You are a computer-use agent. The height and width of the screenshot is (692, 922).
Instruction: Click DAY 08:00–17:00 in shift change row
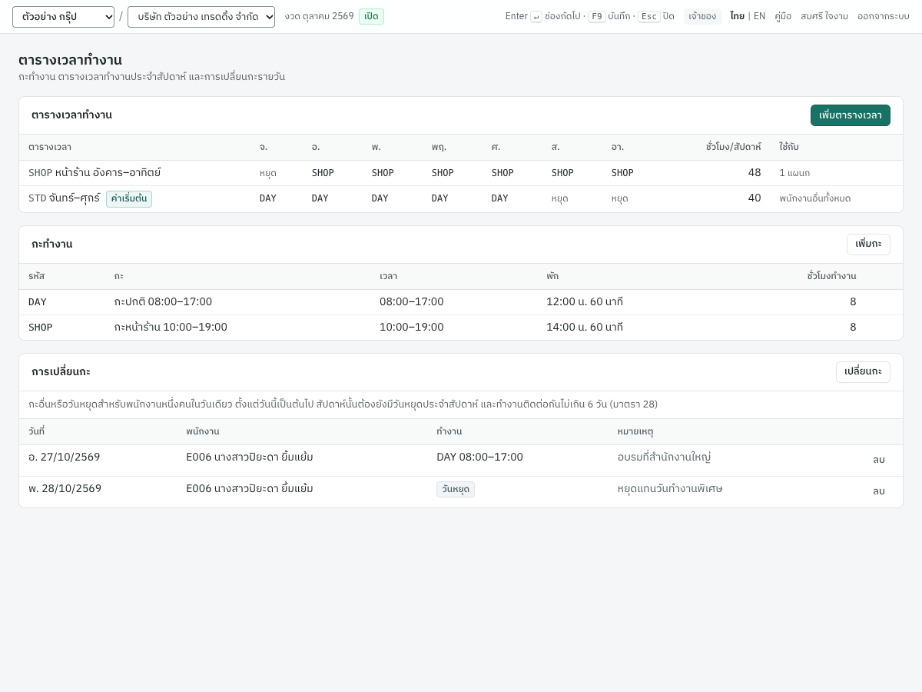coord(479,457)
